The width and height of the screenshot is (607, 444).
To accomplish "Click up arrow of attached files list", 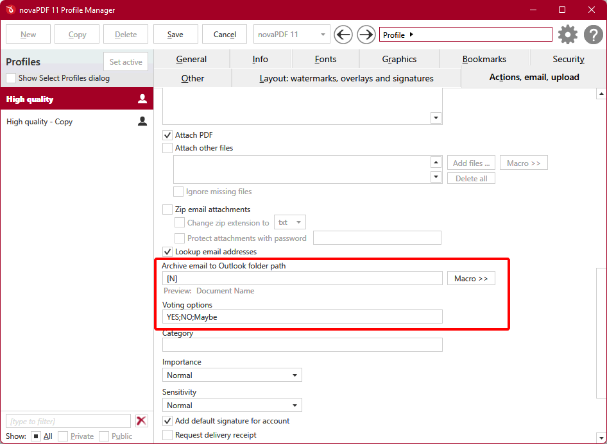I will (436, 162).
